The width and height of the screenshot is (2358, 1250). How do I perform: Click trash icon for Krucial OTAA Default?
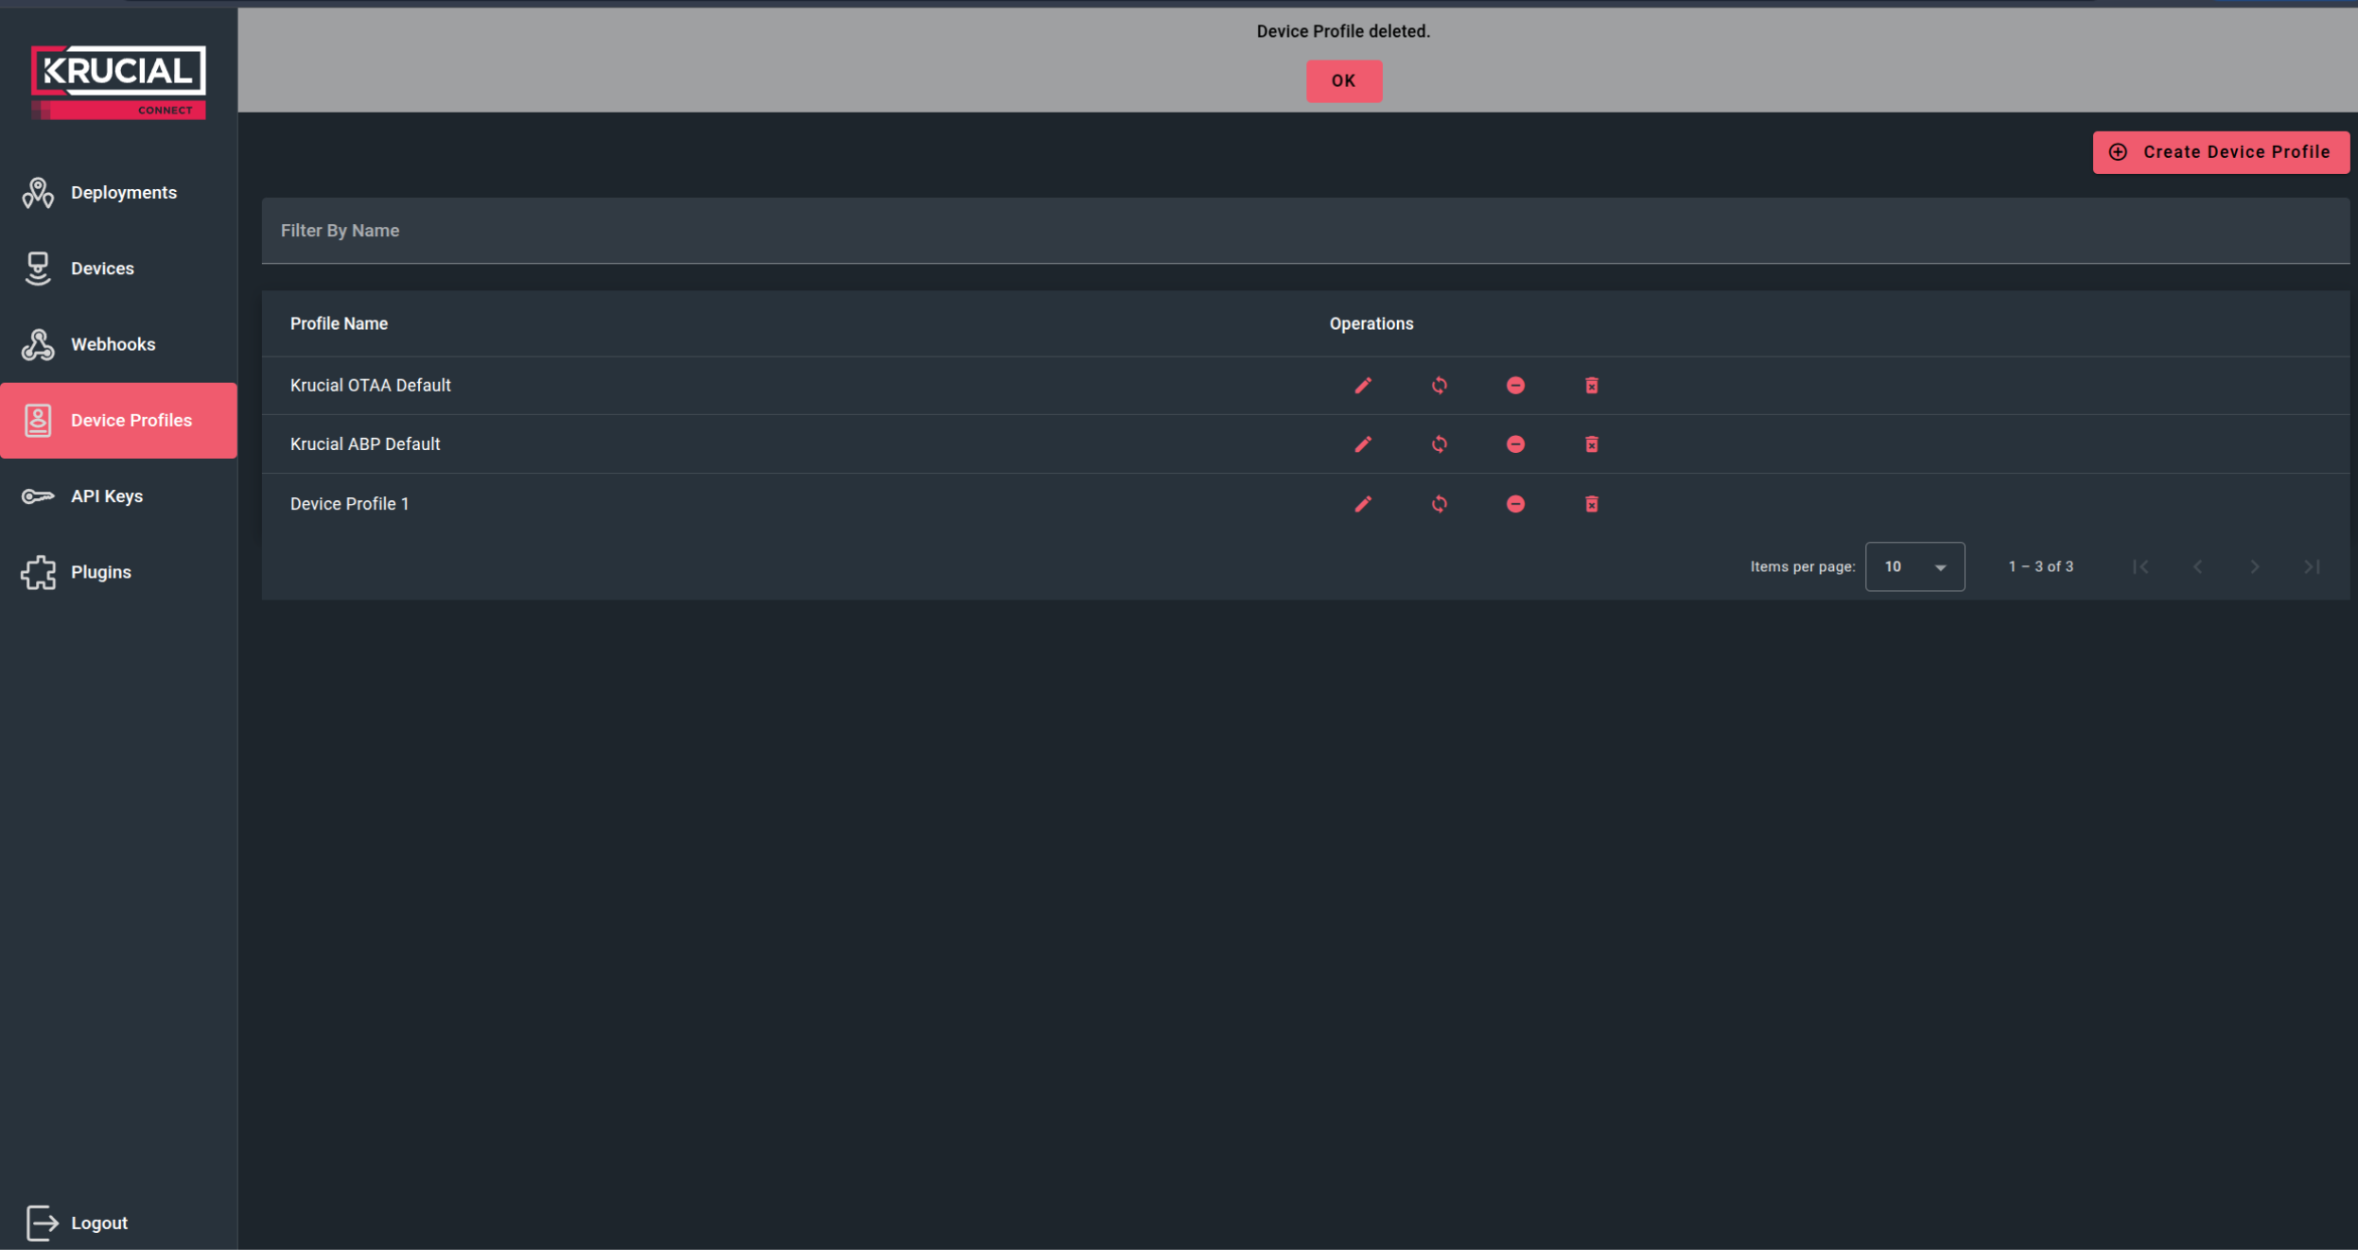tap(1591, 385)
